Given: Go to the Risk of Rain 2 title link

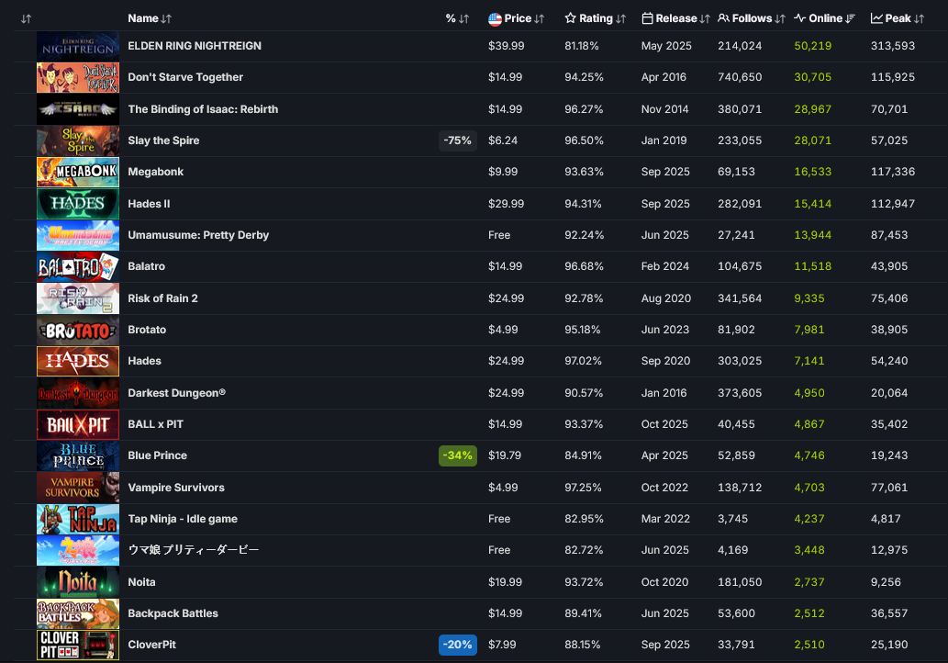Looking at the screenshot, I should tap(162, 298).
